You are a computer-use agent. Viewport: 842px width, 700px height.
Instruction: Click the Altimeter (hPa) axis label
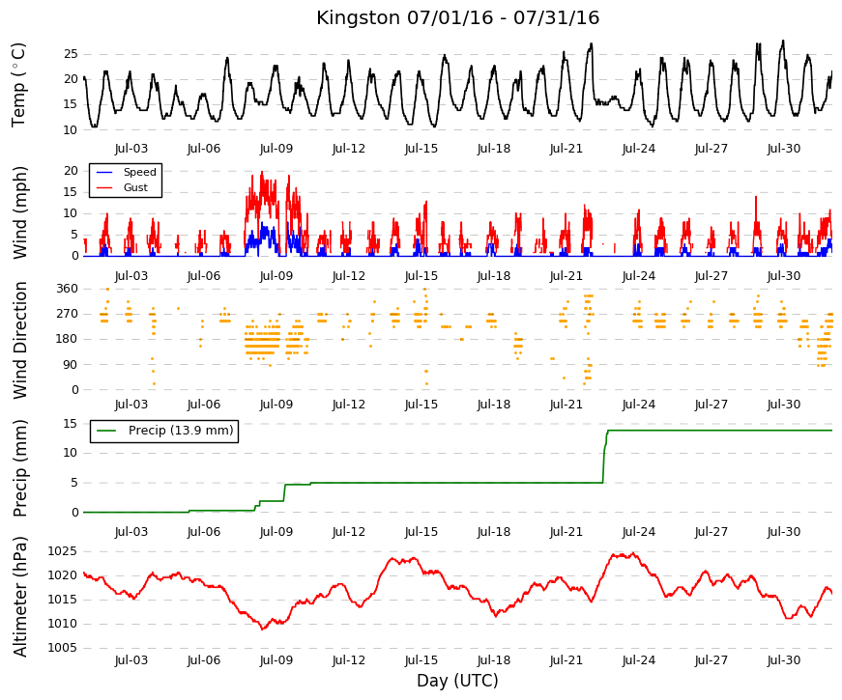[20, 597]
